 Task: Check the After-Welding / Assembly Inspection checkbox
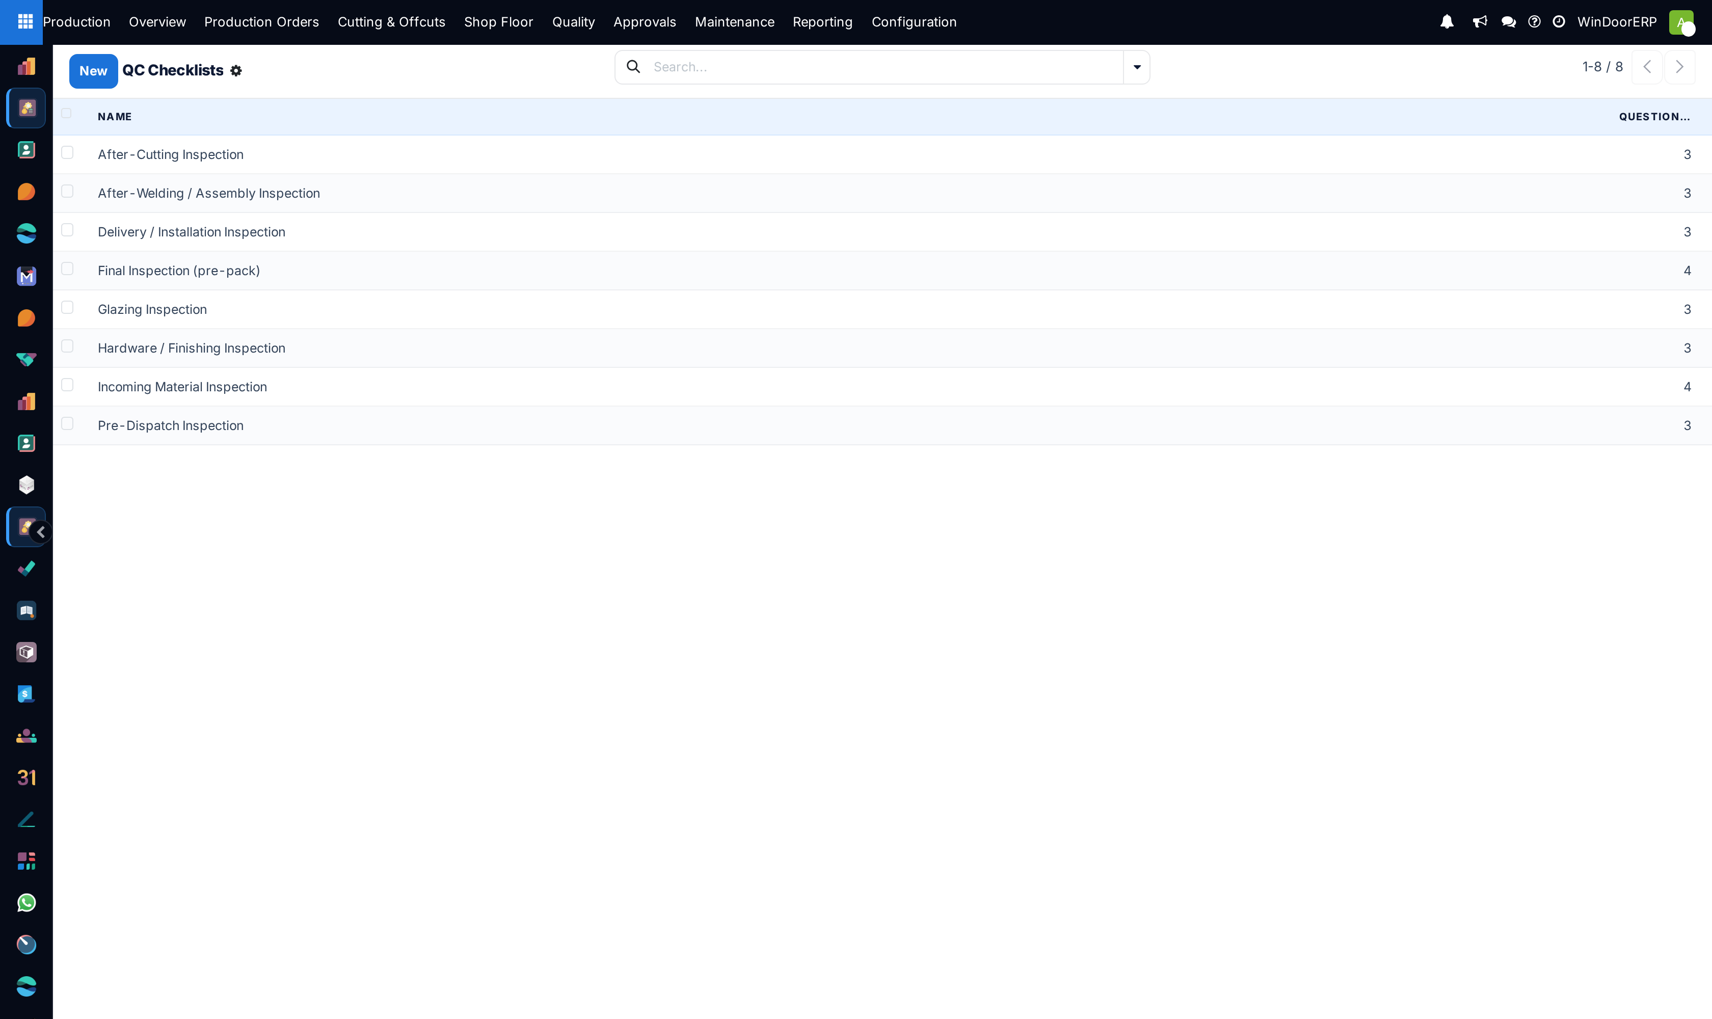(67, 191)
